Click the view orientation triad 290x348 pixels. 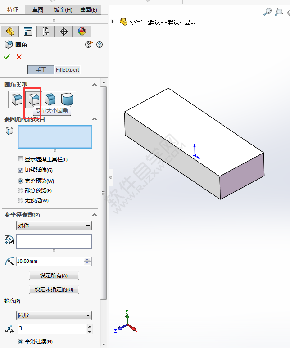click(127, 322)
